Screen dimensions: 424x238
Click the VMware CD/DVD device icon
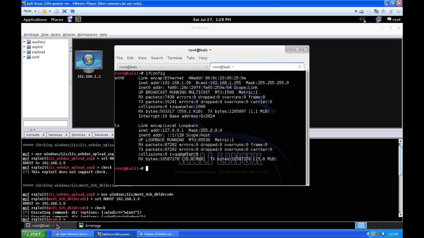pos(369,11)
